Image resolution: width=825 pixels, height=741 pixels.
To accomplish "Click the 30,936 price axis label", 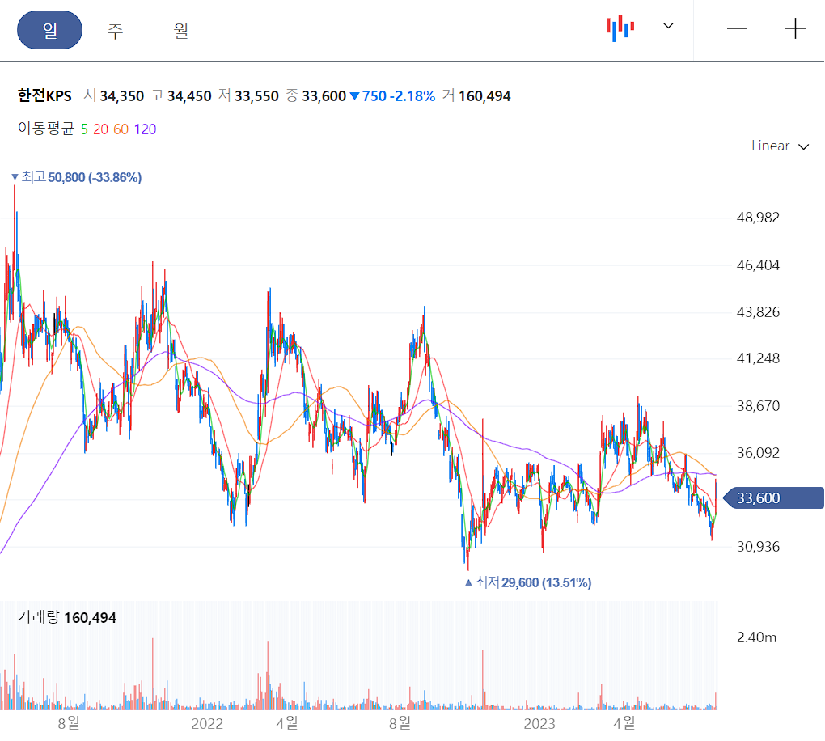I will pyautogui.click(x=758, y=547).
